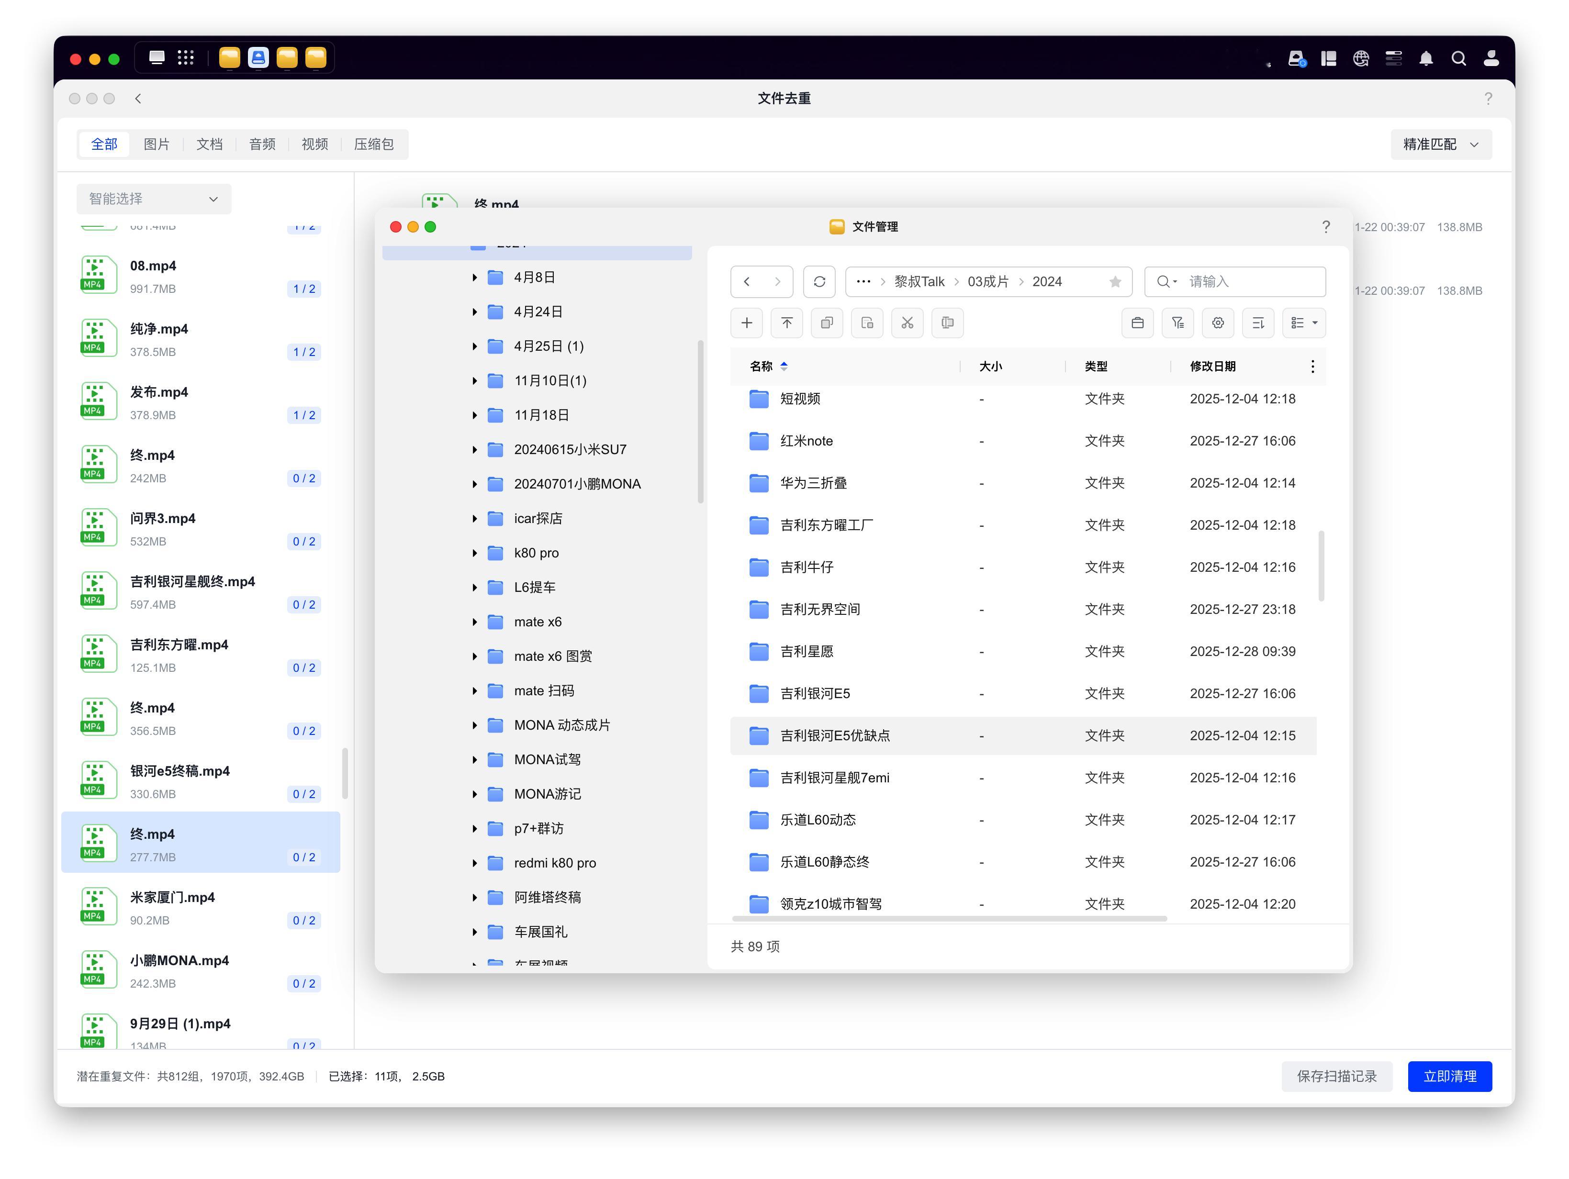Viewport: 1569px width, 1179px height.
Task: Sort by the 名称 column header
Action: coord(761,367)
